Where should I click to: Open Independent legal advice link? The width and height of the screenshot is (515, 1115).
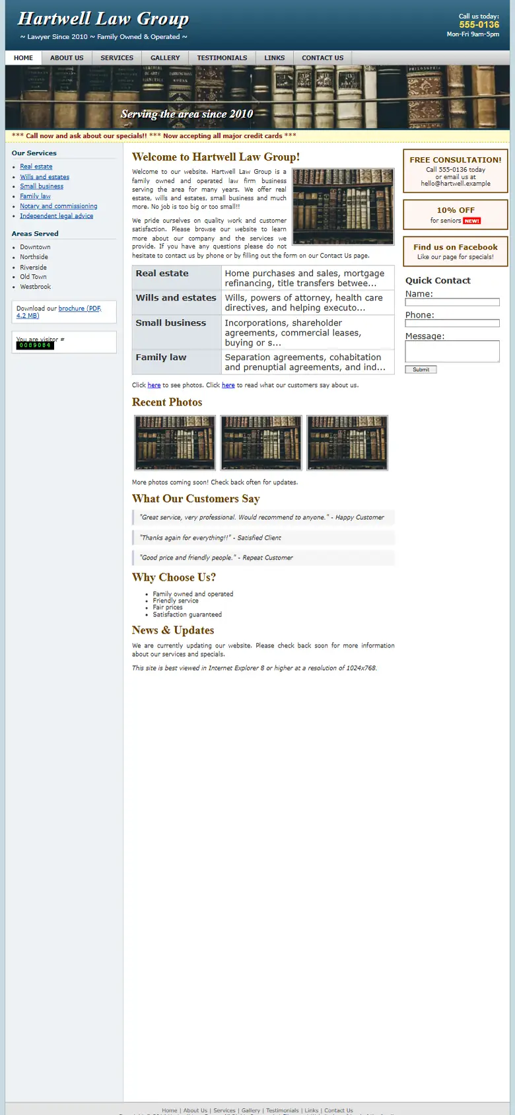(x=56, y=216)
